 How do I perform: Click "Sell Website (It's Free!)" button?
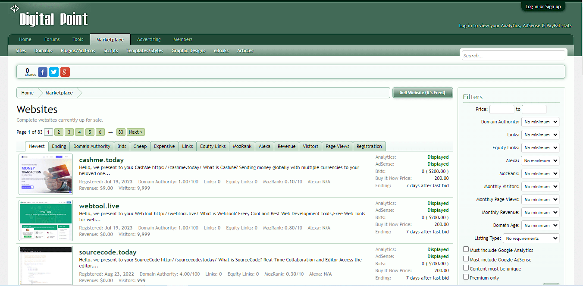pyautogui.click(x=423, y=93)
